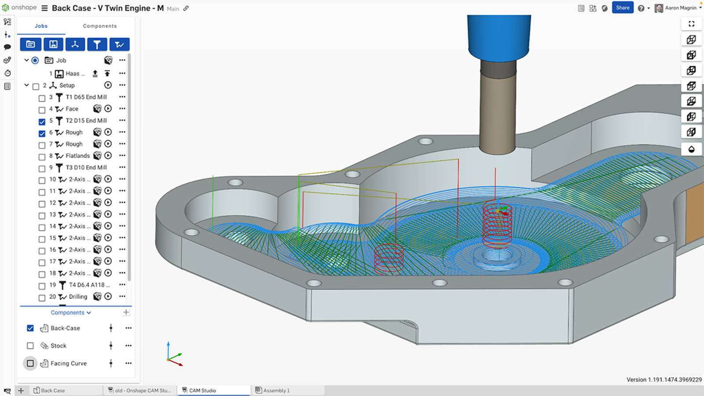This screenshot has width=704, height=396.
Task: Uncheck the Back-Case component checkbox
Action: (x=30, y=328)
